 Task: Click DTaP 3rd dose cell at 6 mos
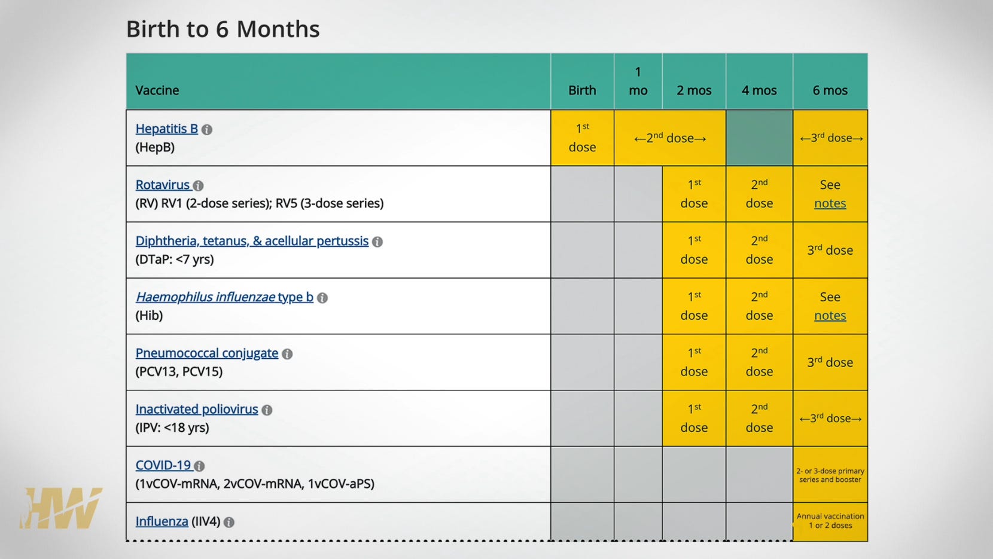(x=830, y=250)
